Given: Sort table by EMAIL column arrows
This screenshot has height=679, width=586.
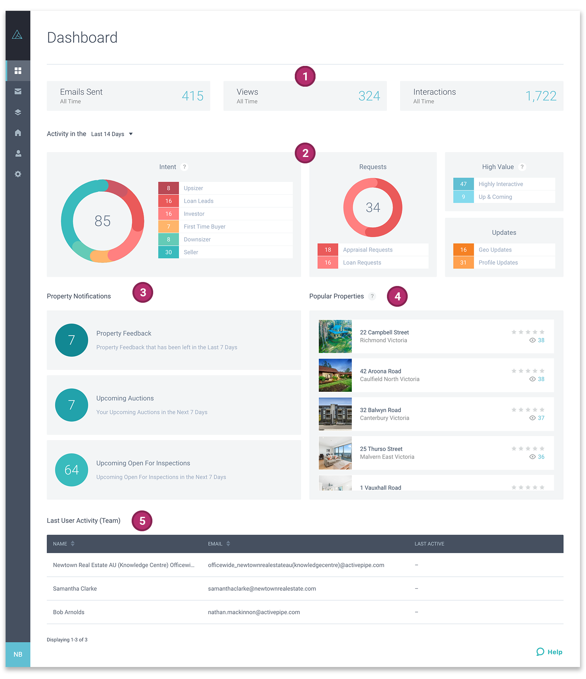Looking at the screenshot, I should tap(228, 544).
